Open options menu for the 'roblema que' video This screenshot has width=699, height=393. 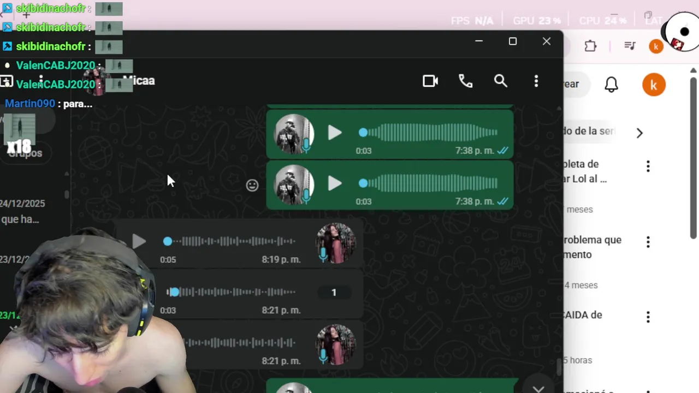(x=648, y=242)
